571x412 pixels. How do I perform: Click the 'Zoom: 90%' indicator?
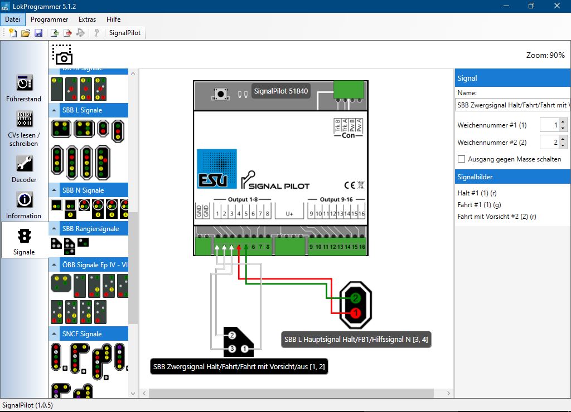[x=545, y=55]
